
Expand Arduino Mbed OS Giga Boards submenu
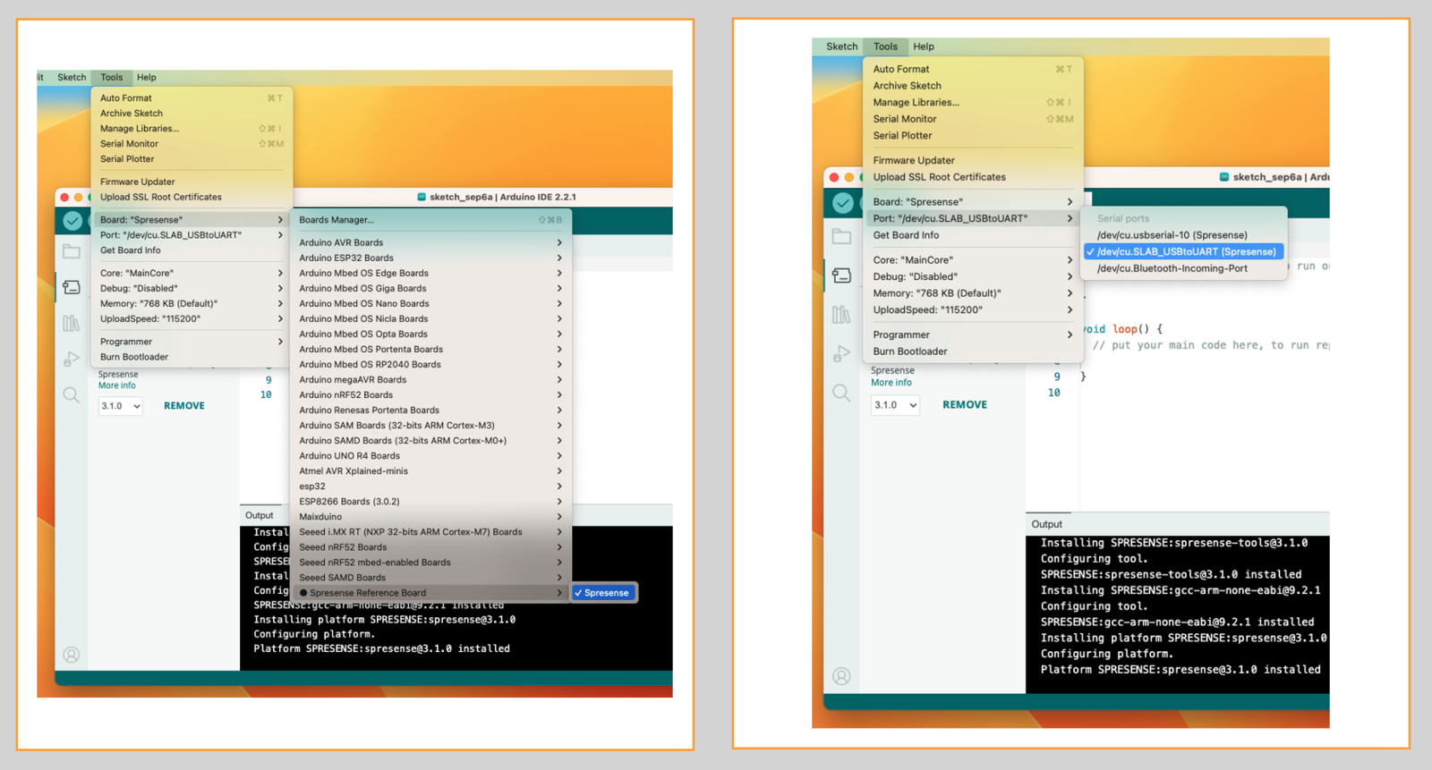(x=430, y=289)
